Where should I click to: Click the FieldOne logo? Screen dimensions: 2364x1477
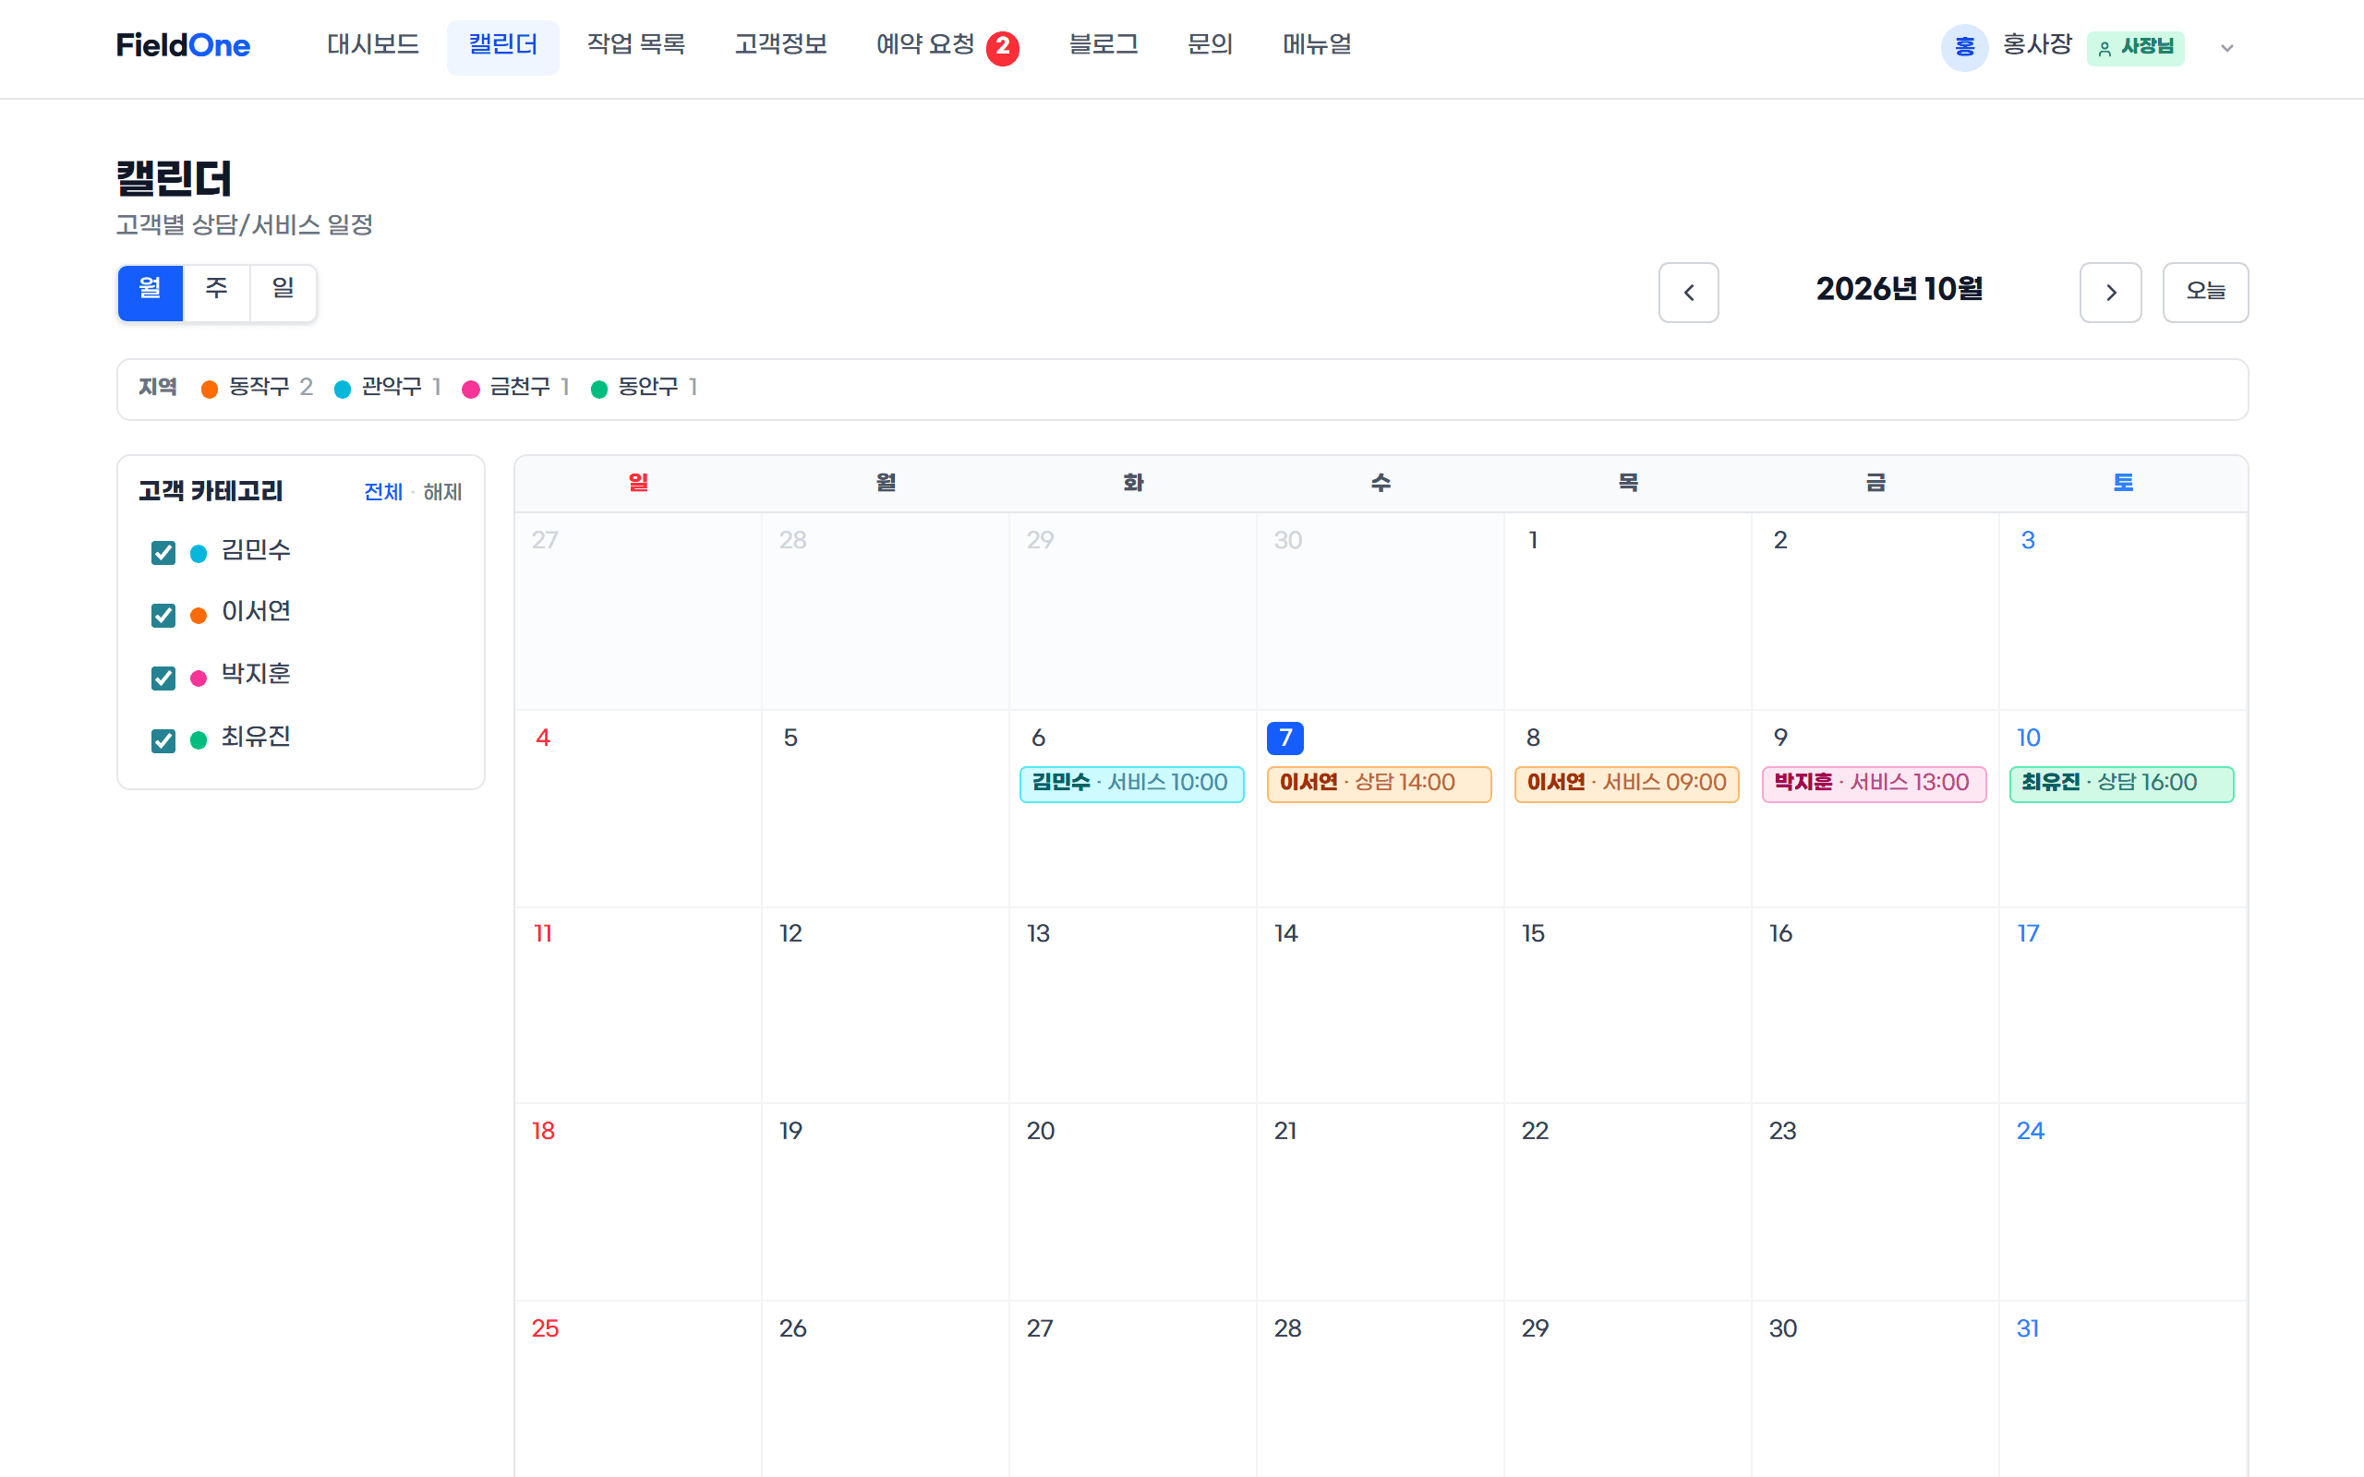pos(183,46)
